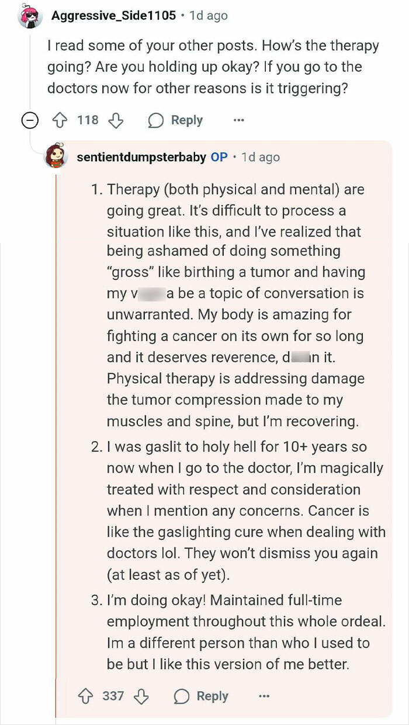Open Aggressive_Side1105's profile avatar
This screenshot has width=409, height=725.
[x=30, y=16]
